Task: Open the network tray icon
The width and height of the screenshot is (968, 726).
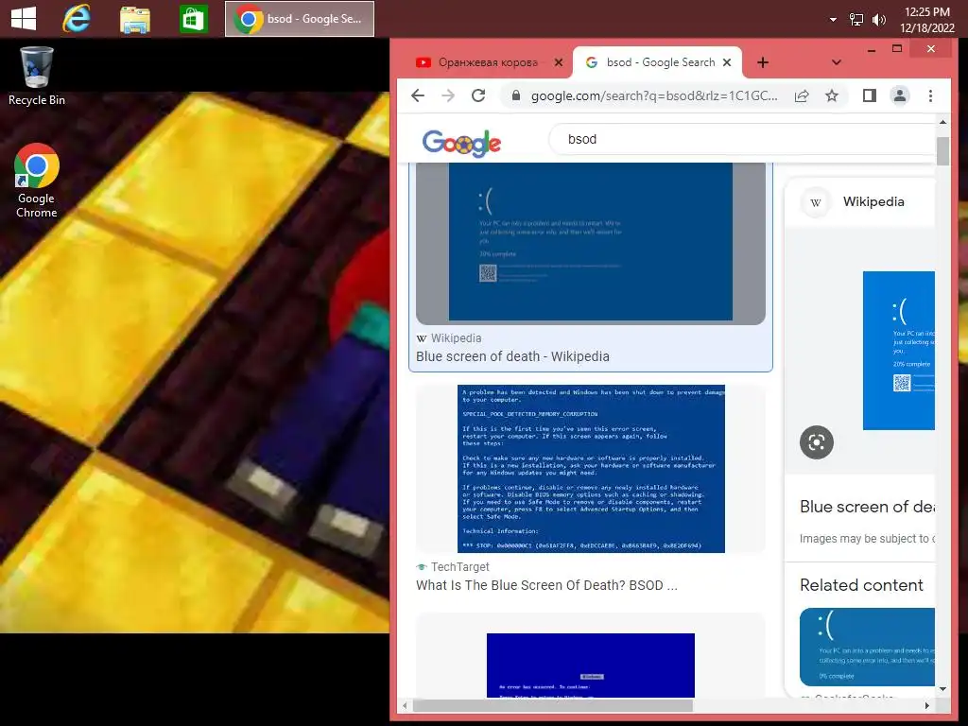Action: pos(856,19)
